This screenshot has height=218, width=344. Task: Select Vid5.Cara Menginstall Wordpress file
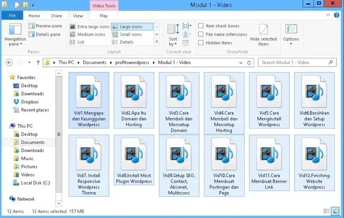(x=269, y=100)
